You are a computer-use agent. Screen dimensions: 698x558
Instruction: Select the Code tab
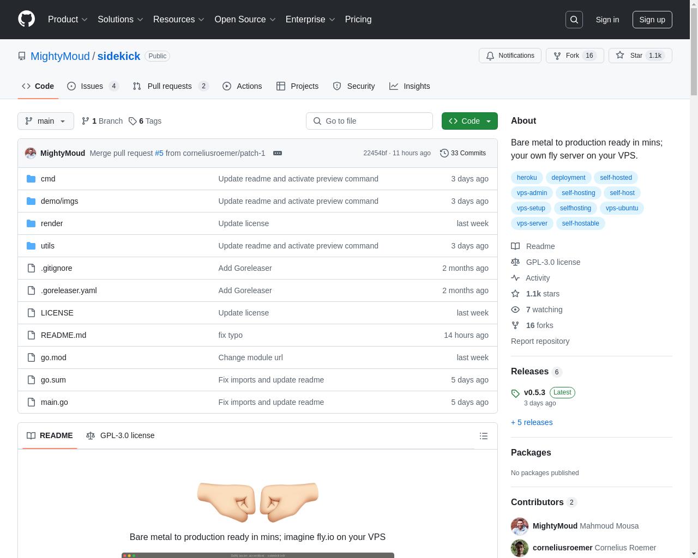pos(38,86)
